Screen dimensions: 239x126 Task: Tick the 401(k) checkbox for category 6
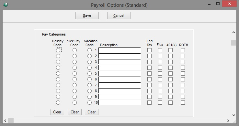[170, 79]
